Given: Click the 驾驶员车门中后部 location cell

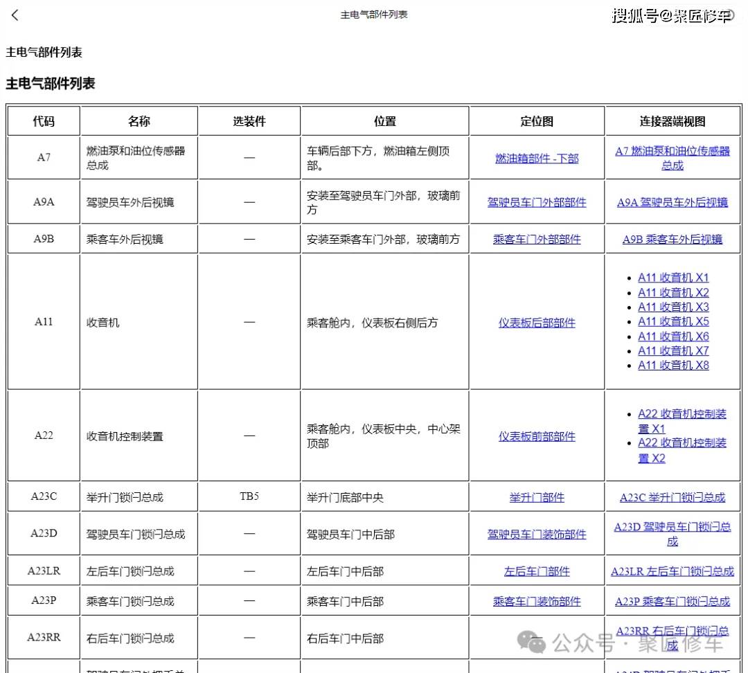Looking at the screenshot, I should [x=384, y=535].
